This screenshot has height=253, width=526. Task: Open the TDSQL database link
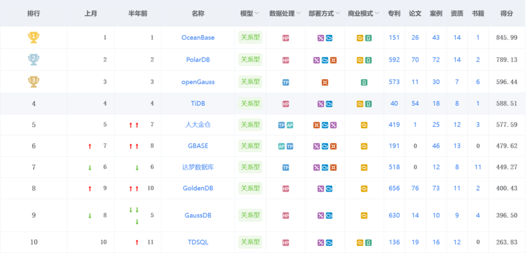[x=198, y=242]
